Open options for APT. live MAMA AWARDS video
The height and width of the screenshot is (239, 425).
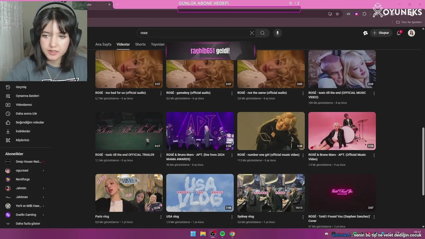click(x=232, y=155)
